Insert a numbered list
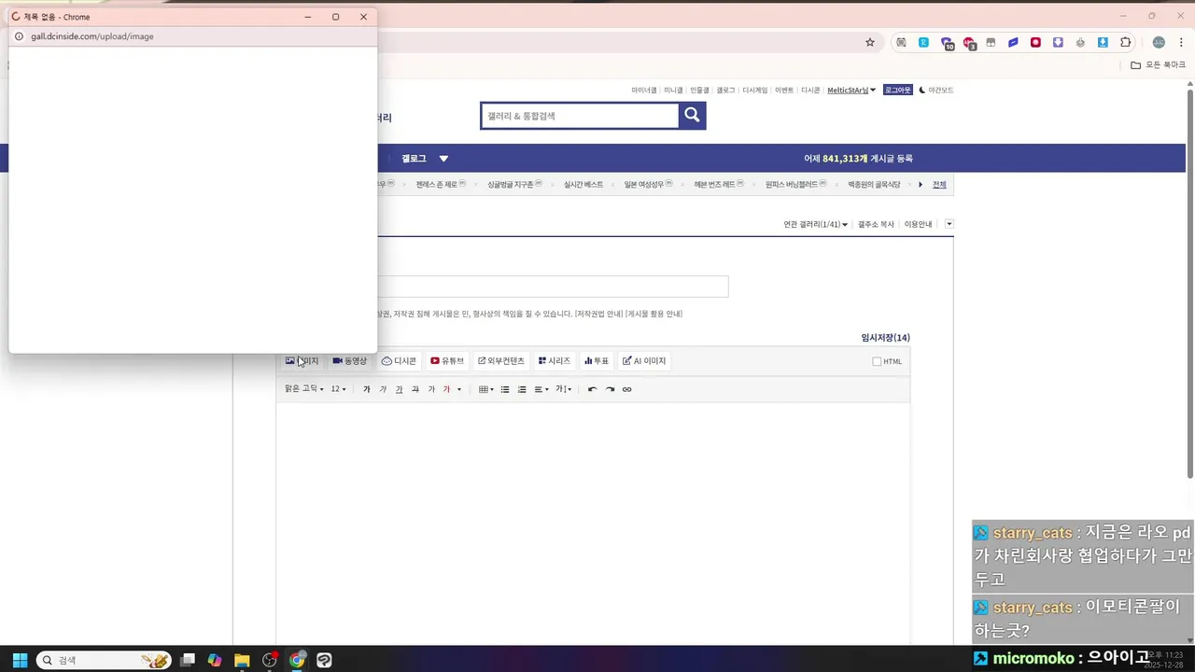1195x672 pixels. [x=522, y=389]
